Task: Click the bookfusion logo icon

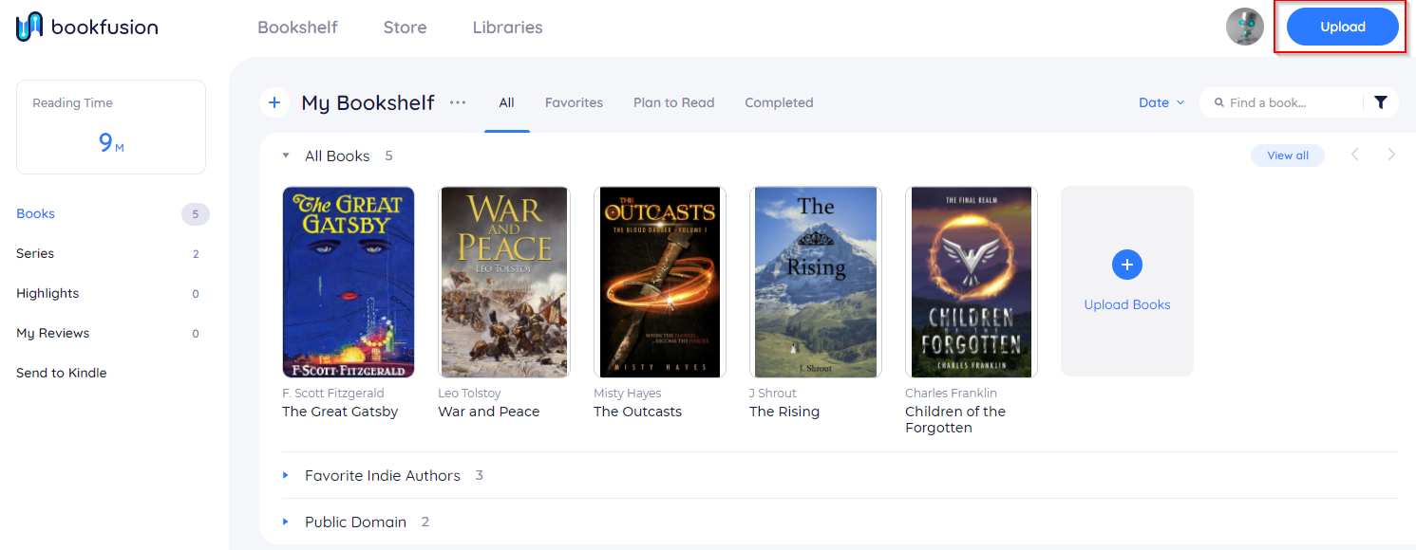Action: 29,27
